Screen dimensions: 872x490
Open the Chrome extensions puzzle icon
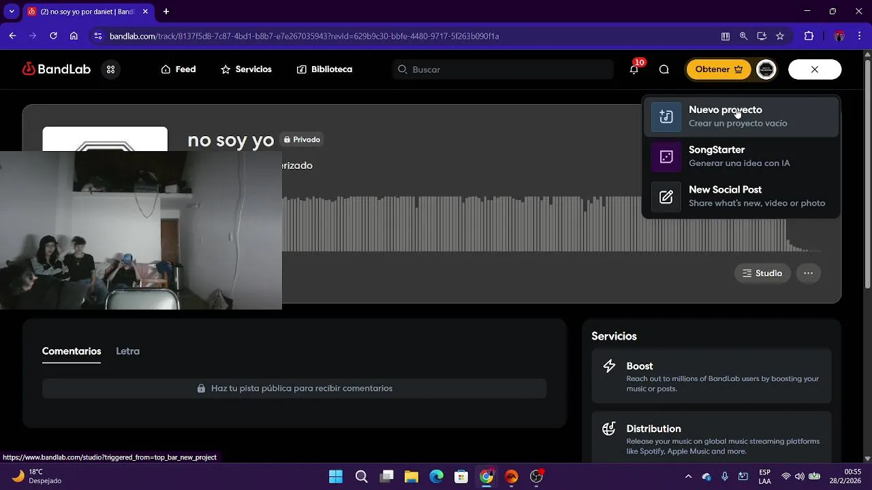click(x=809, y=36)
